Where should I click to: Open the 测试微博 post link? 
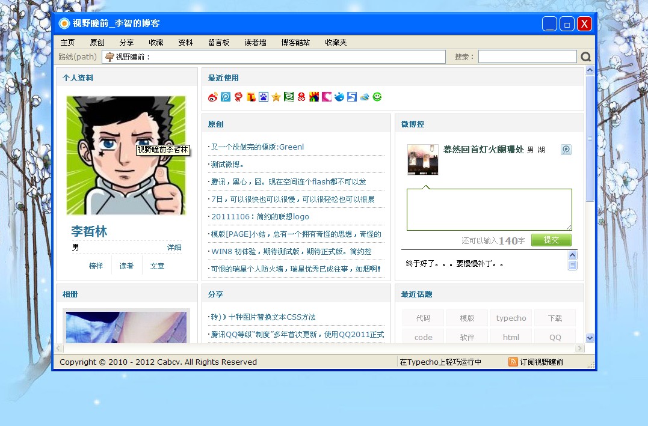[227, 163]
